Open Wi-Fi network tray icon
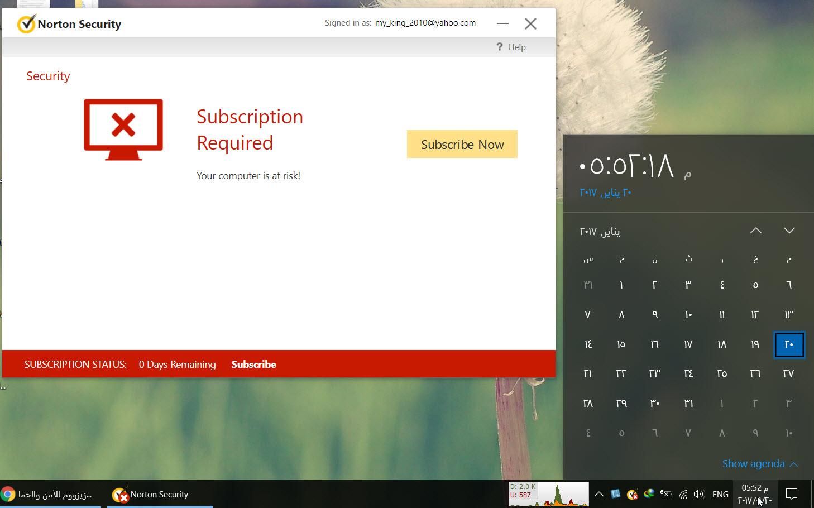 pos(683,494)
